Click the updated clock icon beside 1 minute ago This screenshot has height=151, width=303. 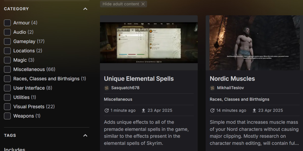pyautogui.click(x=107, y=110)
